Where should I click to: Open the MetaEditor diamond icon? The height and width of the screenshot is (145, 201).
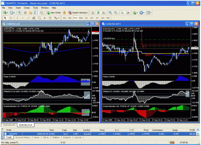point(64,13)
